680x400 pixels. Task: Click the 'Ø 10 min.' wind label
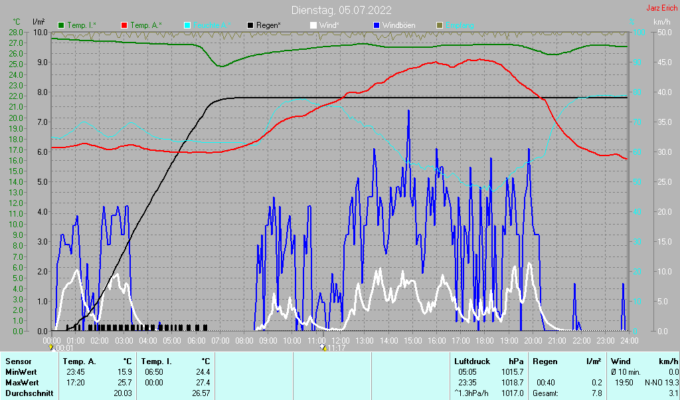pyautogui.click(x=626, y=372)
